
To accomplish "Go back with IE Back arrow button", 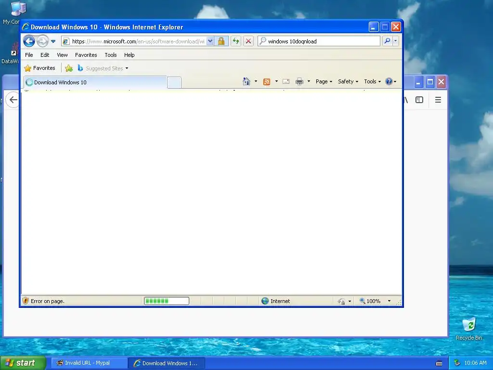I will [x=29, y=41].
